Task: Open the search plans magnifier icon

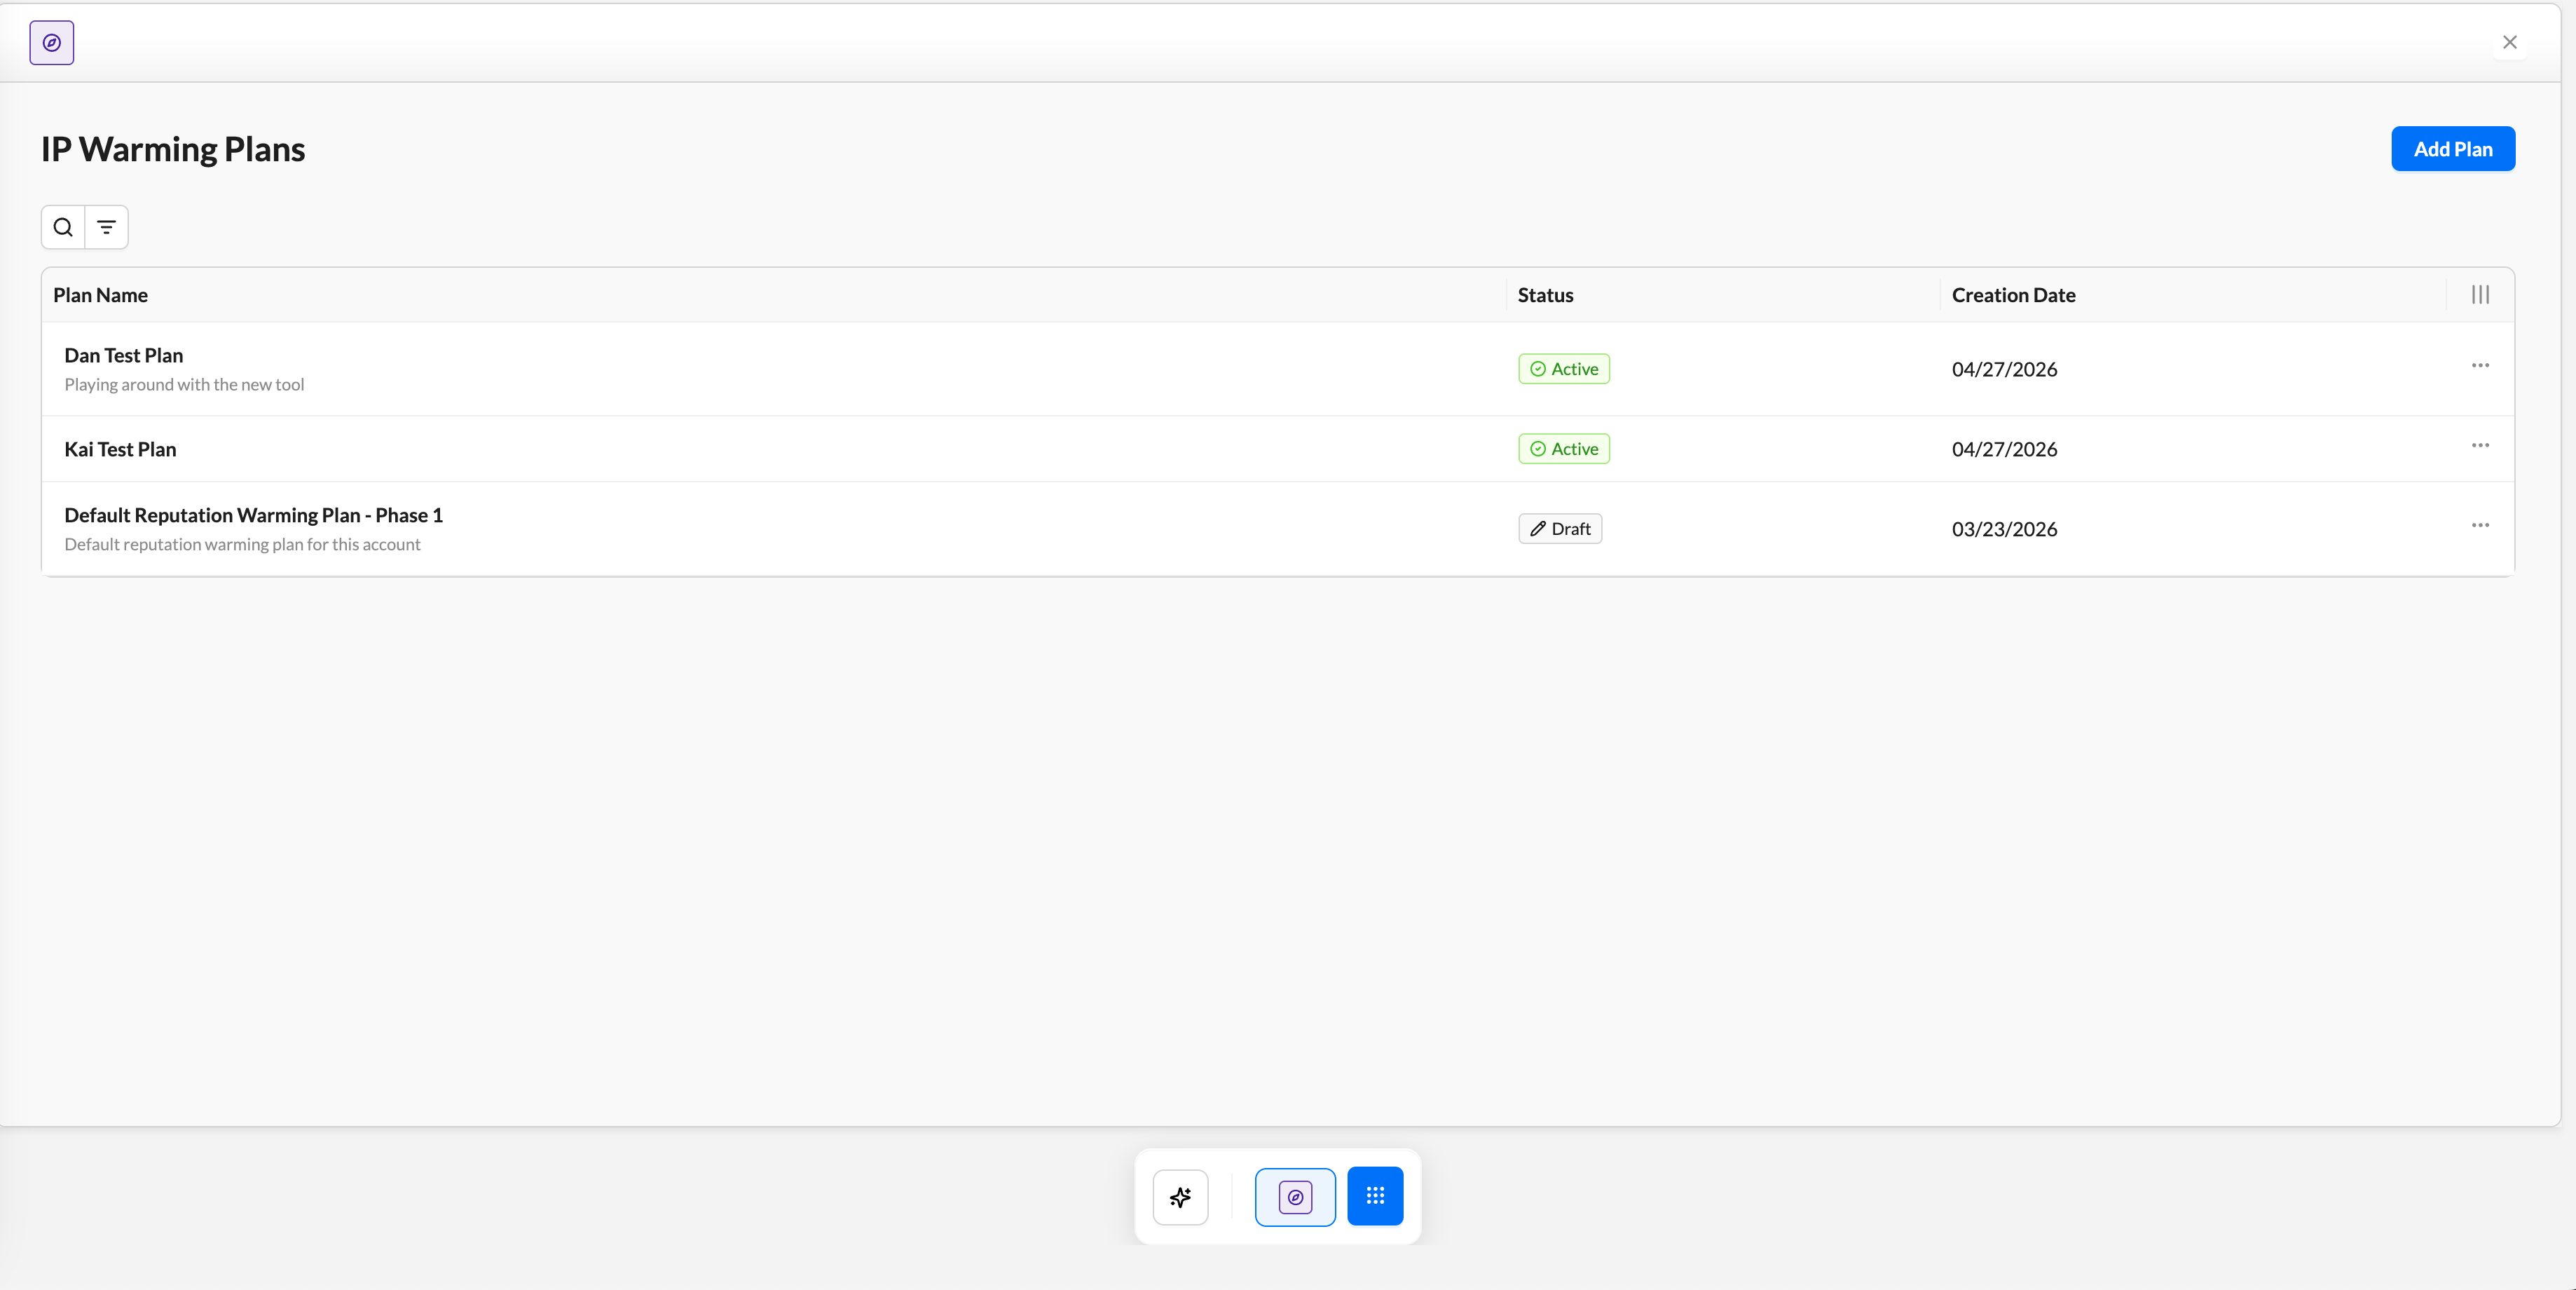Action: pos(63,227)
